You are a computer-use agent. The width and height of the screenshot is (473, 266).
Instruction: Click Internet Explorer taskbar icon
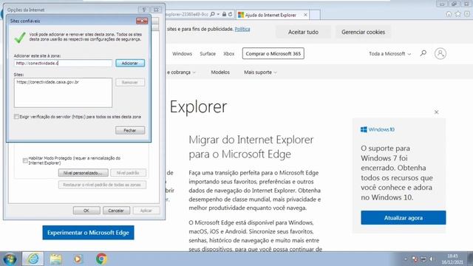pos(33,259)
